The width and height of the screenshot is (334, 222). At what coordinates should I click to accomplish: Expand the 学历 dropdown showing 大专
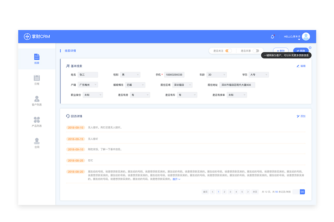click(x=259, y=75)
